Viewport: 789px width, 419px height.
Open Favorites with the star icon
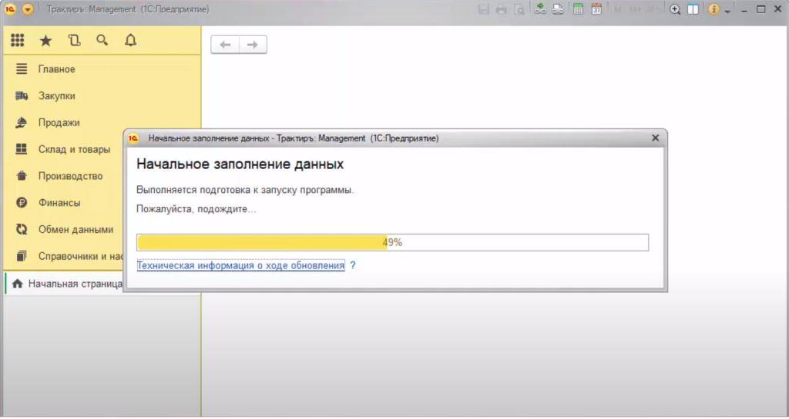point(45,41)
